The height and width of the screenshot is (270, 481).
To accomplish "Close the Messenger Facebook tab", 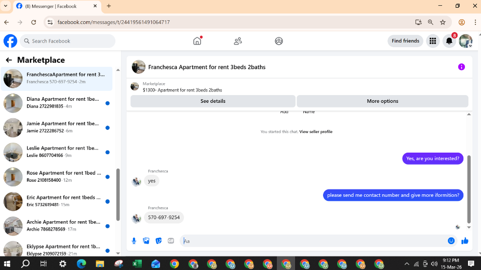I will [x=95, y=6].
